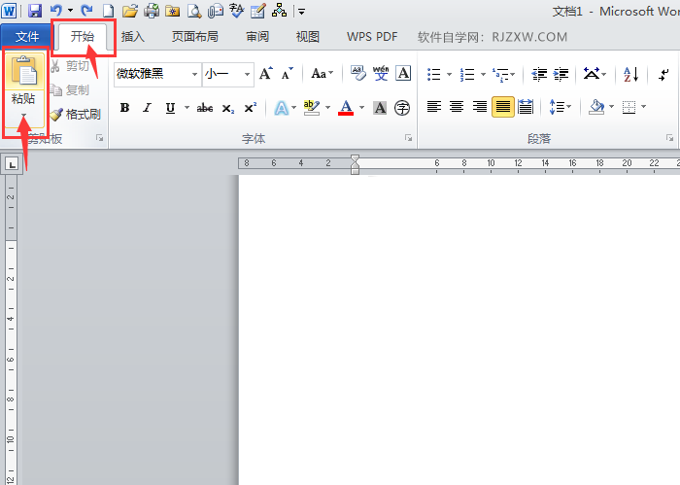This screenshot has height=485, width=680.
Task: Shrink font size with small A
Action: coord(288,73)
